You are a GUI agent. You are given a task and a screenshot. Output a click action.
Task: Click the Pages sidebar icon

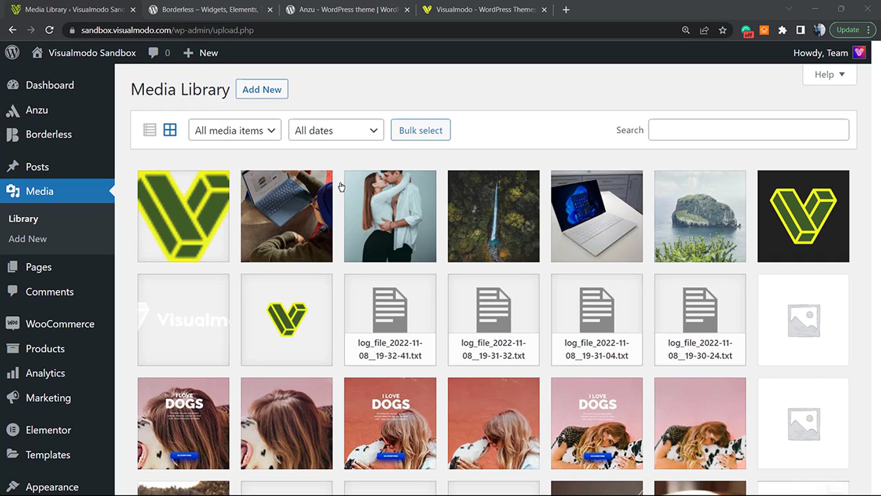point(13,267)
